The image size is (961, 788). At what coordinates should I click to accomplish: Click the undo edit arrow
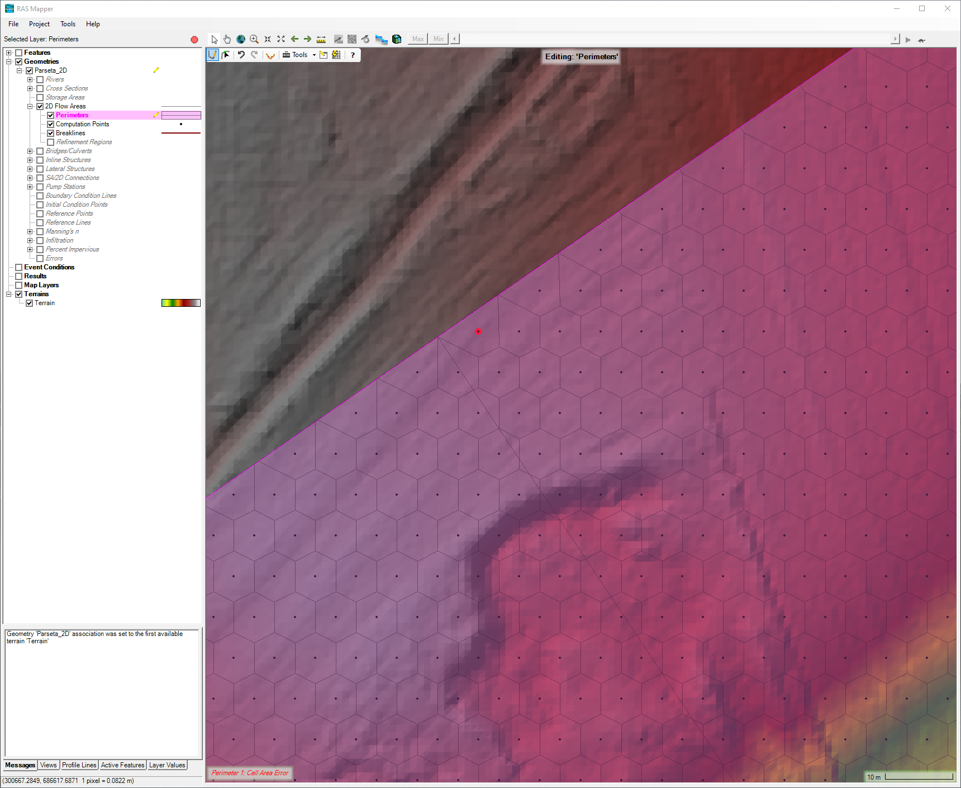(x=241, y=55)
